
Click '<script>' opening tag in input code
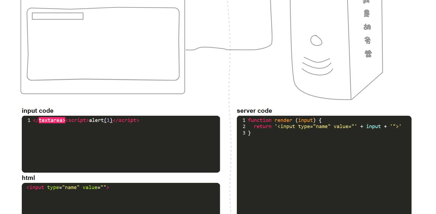[77, 120]
